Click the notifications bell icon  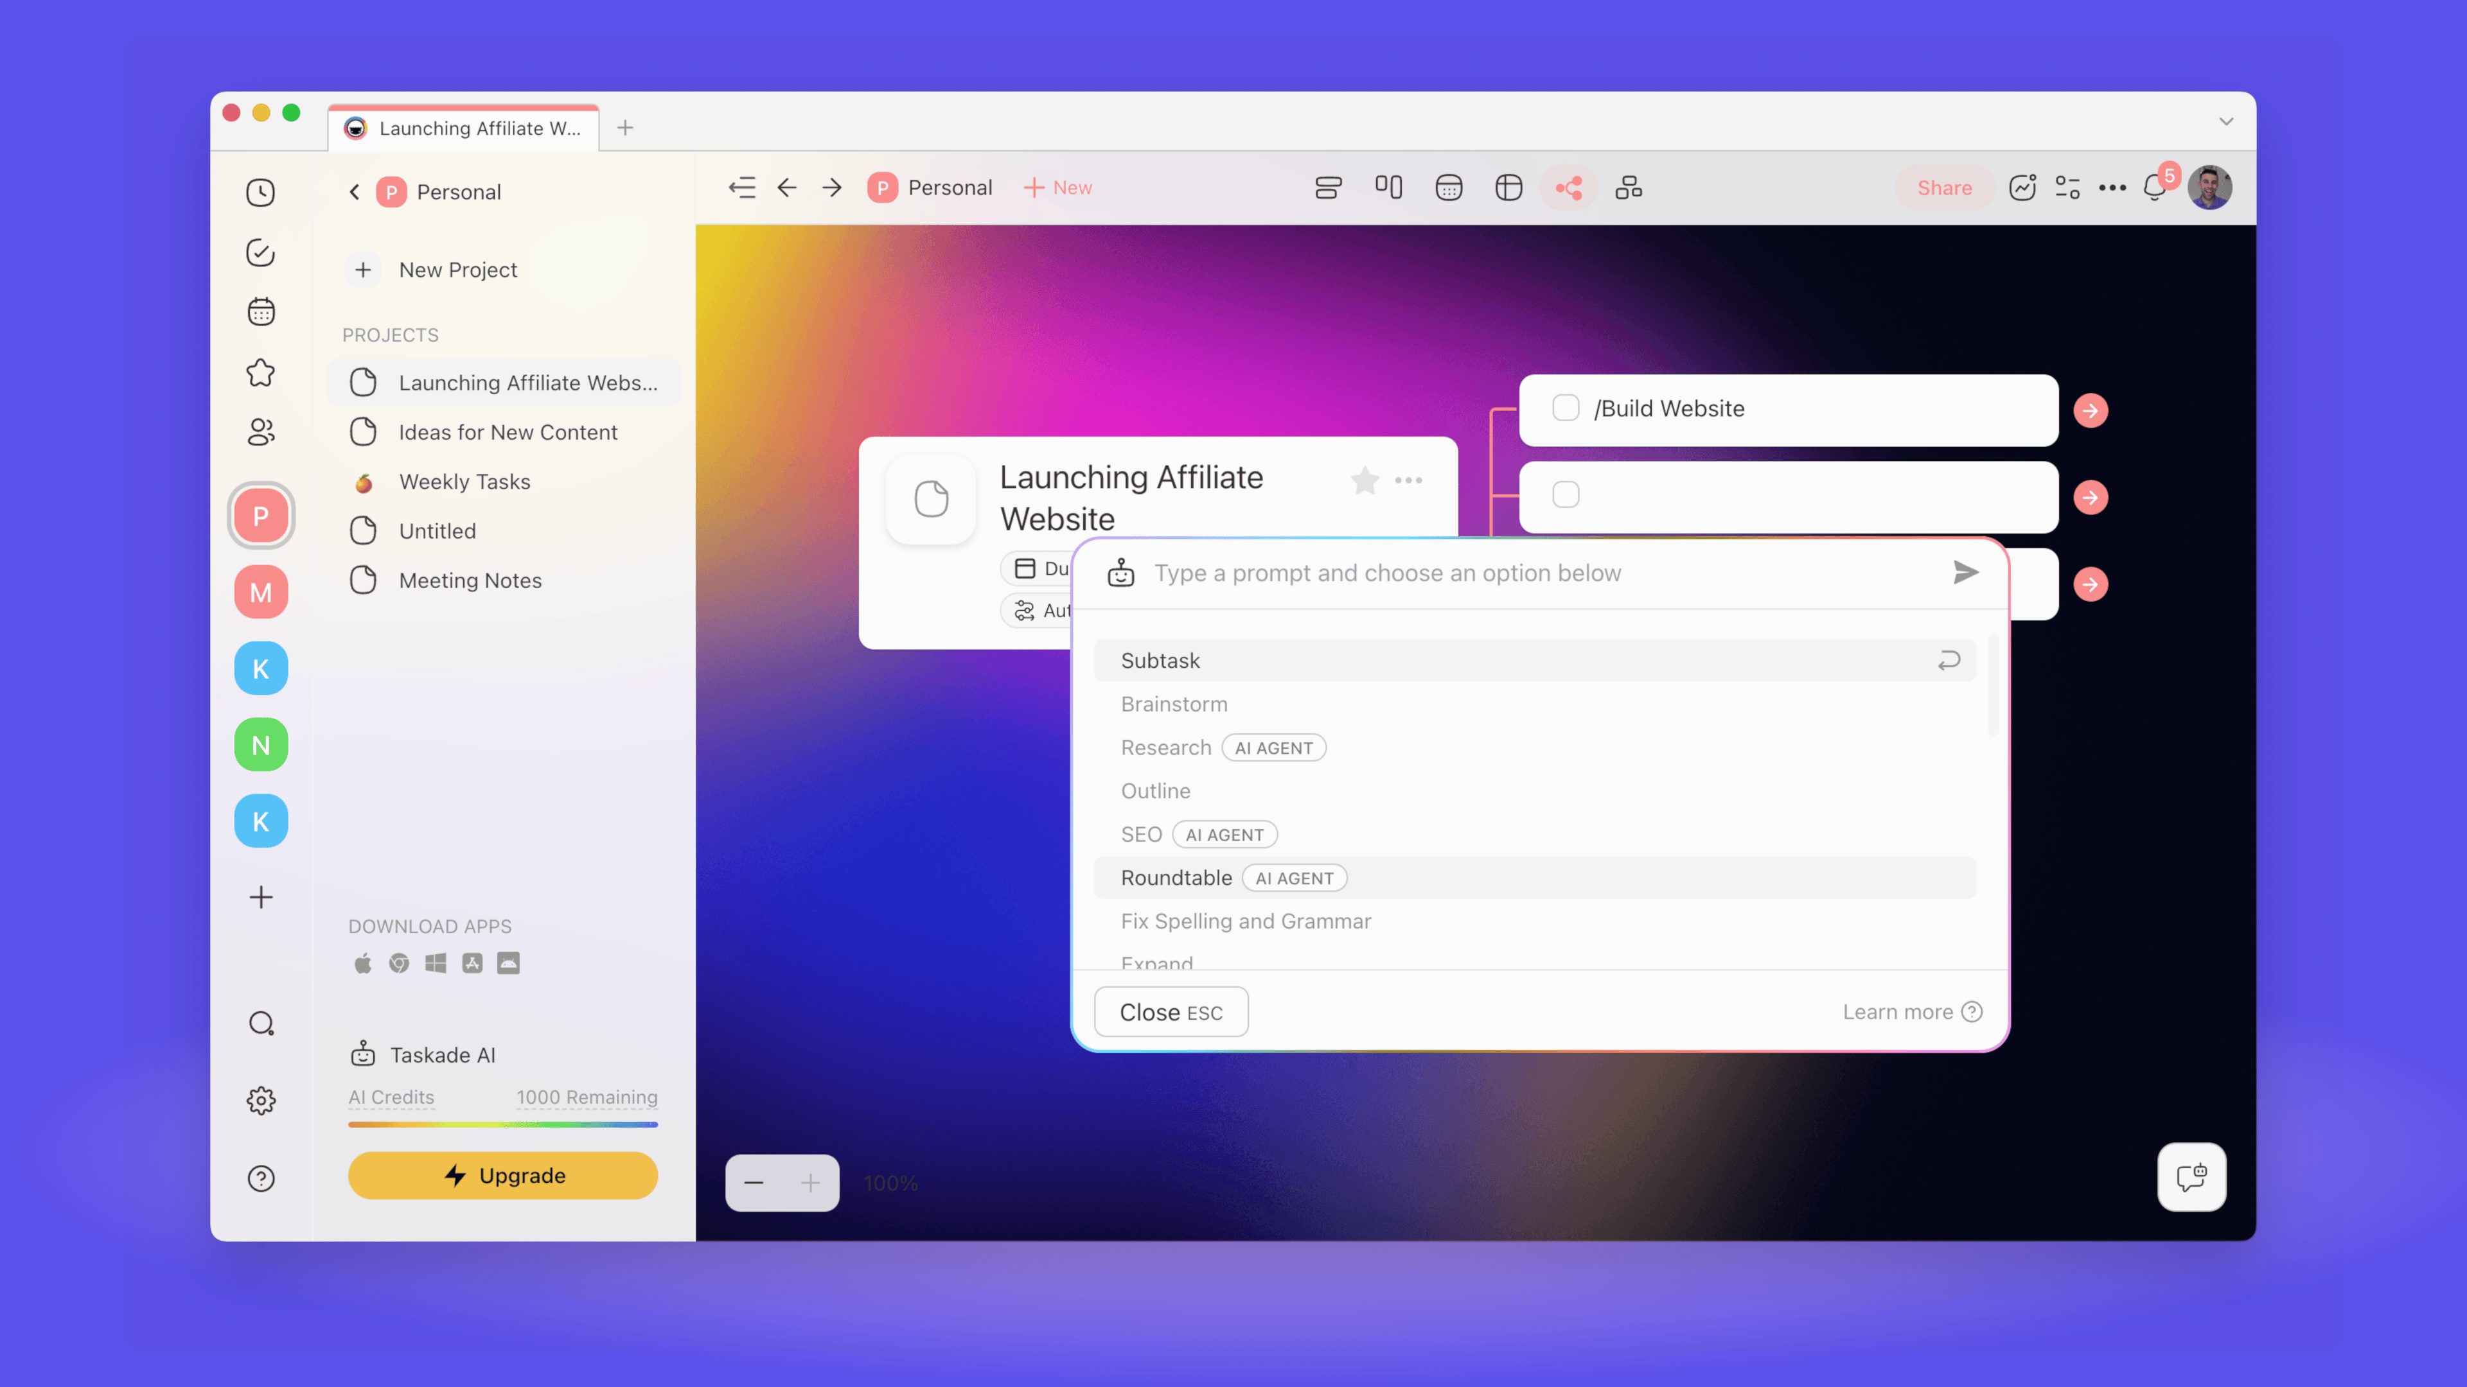(2154, 188)
